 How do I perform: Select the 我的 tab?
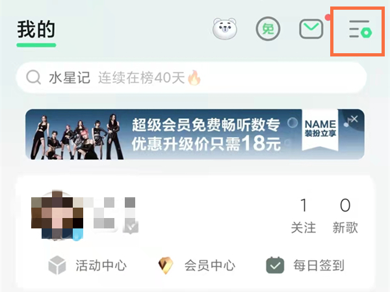(36, 30)
